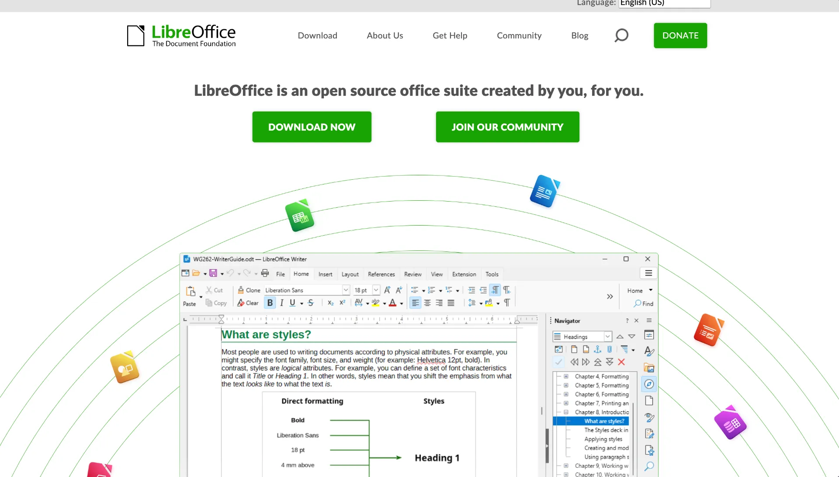Click the Cut scissors icon in Writer
Screen dimensions: 839x477
pos(209,290)
